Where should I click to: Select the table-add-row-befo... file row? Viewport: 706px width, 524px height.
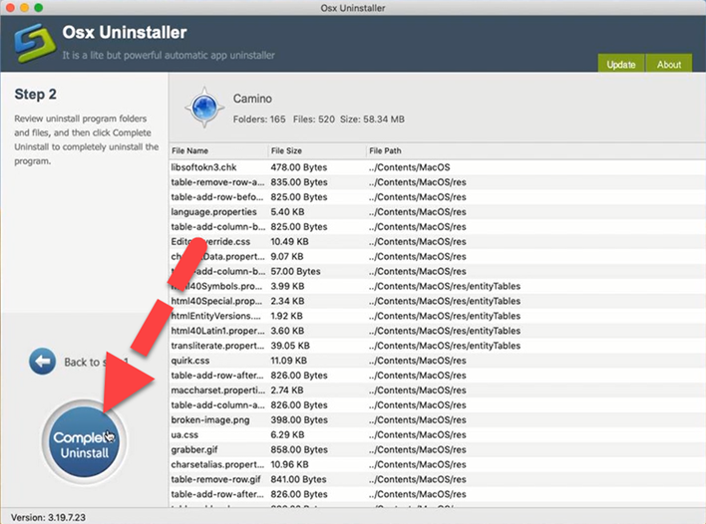click(437, 197)
